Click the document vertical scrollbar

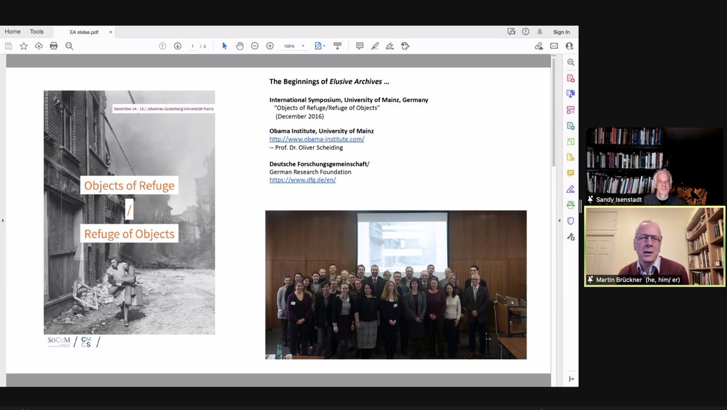coord(553,112)
